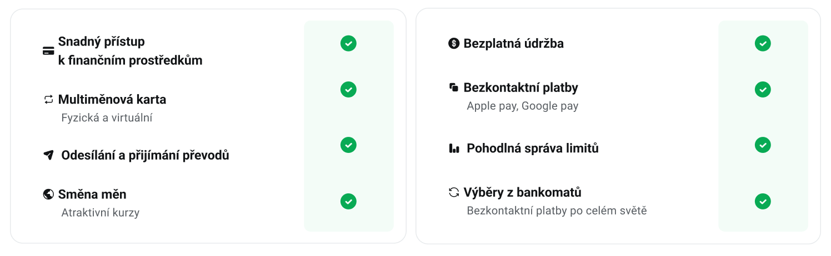
Task: Click the Odesílání a přijímání převodů text
Action: pos(145,155)
